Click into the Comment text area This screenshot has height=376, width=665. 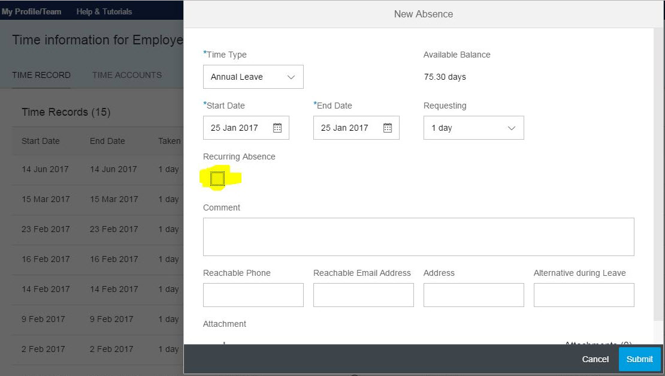click(419, 237)
